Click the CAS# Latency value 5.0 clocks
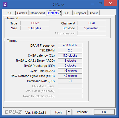The width and height of the screenshot is (119, 118). 70,55
